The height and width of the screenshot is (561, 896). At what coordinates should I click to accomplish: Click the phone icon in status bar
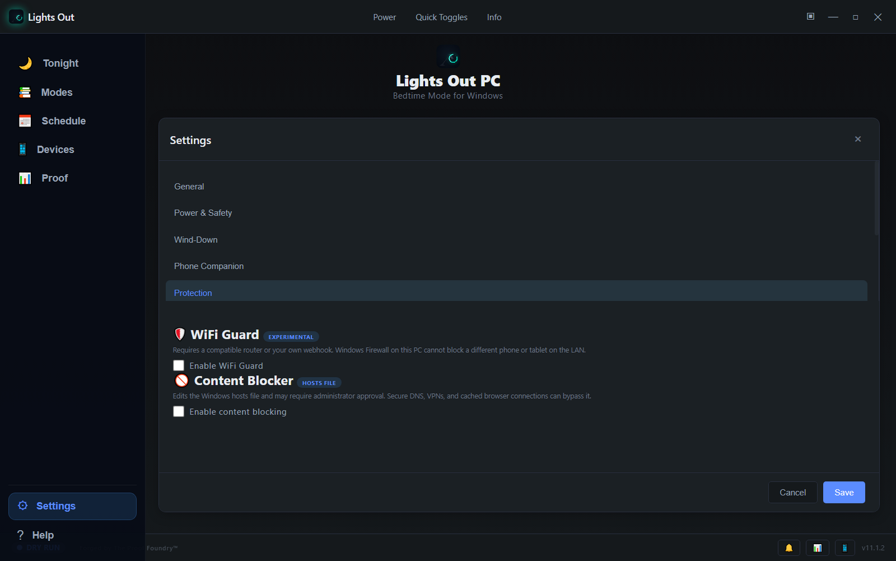(845, 548)
